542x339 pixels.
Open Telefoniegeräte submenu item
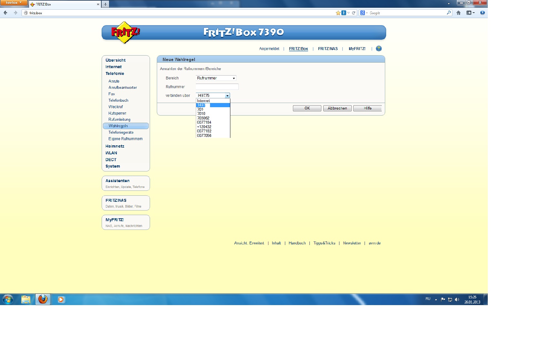121,132
